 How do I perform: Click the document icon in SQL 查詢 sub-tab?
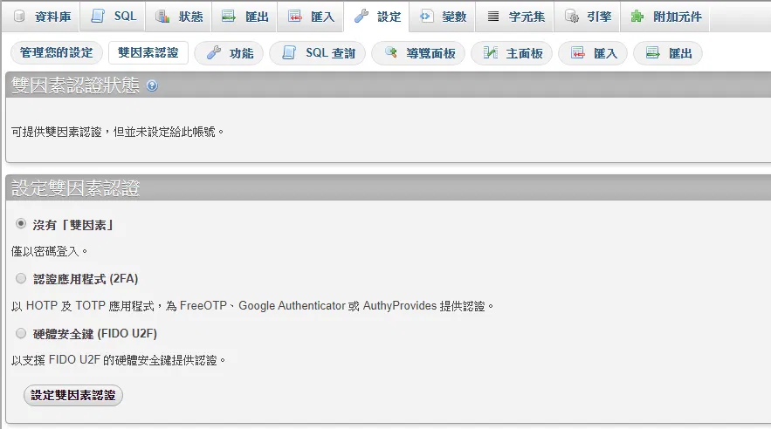289,52
